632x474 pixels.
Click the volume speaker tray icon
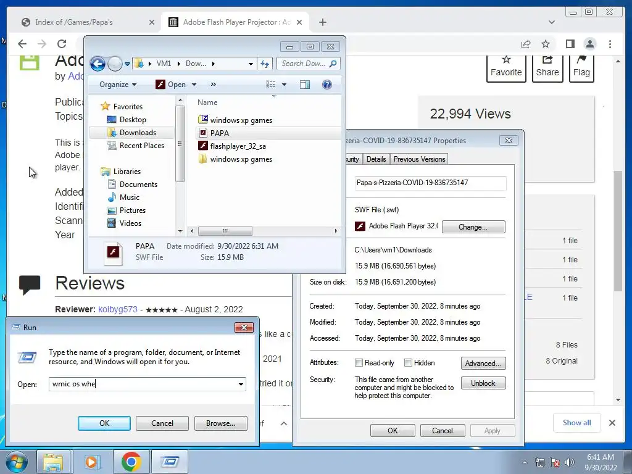[569, 462]
